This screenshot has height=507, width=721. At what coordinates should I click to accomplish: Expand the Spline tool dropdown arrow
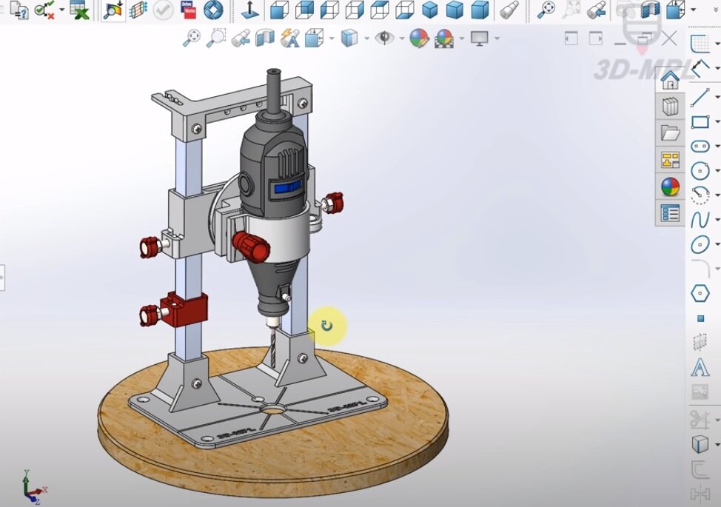coord(717,219)
